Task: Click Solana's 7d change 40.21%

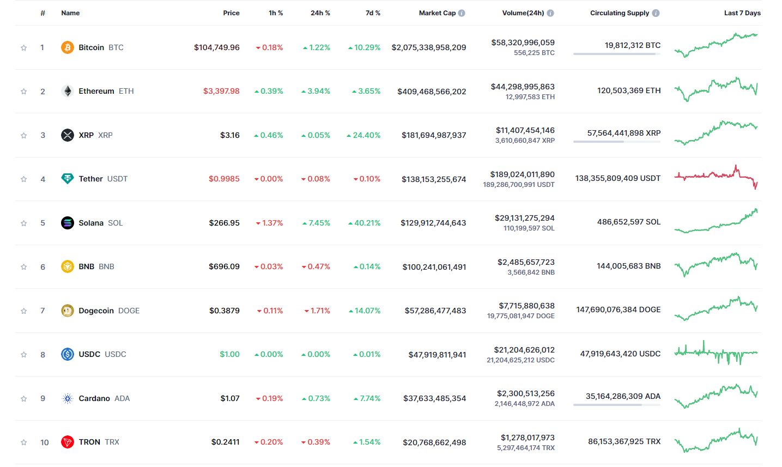Action: 365,223
